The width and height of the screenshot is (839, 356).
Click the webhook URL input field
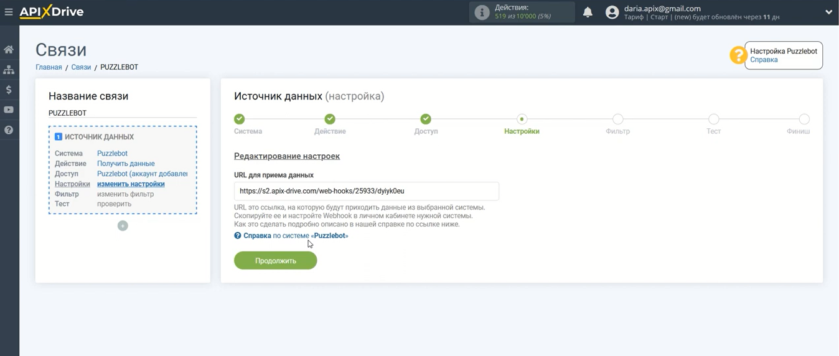tap(367, 191)
